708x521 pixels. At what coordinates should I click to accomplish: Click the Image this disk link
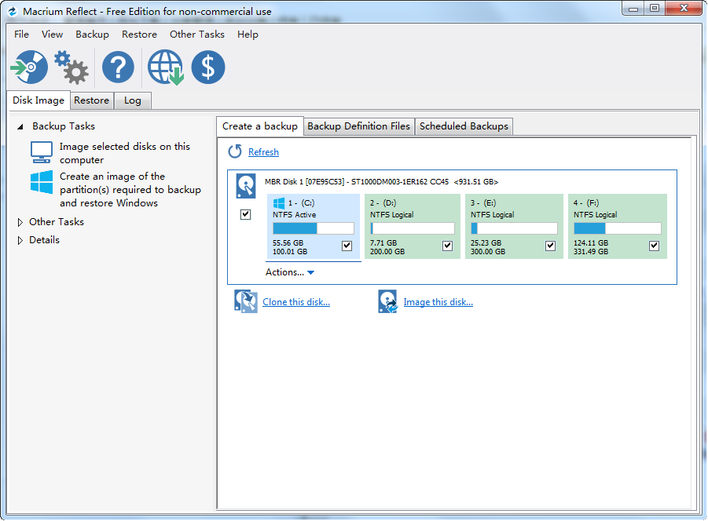(438, 302)
